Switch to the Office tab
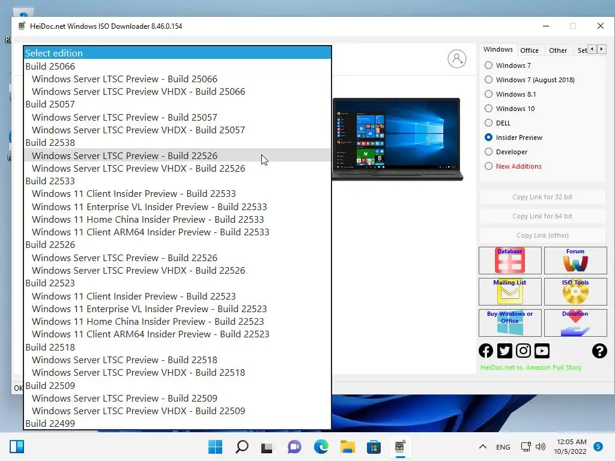This screenshot has height=461, width=615. (529, 50)
